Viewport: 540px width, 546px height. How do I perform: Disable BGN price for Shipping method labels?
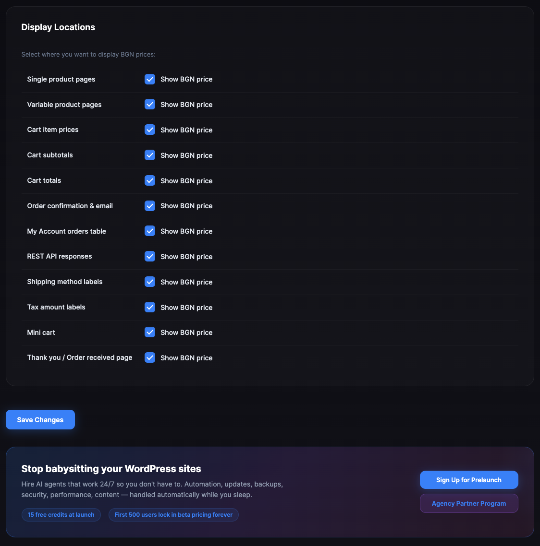click(x=150, y=282)
